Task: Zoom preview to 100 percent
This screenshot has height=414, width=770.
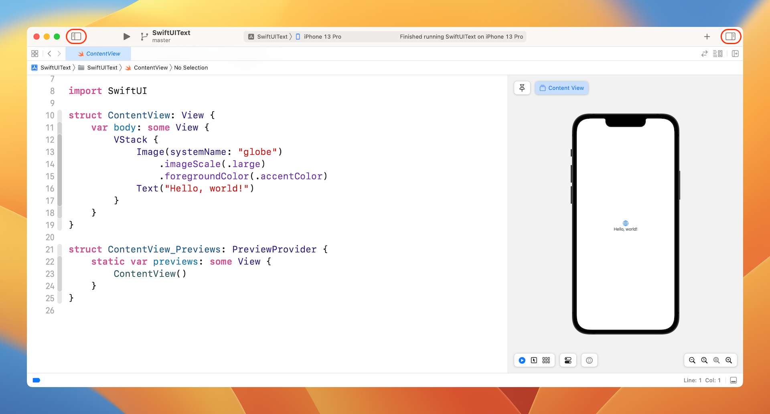Action: (704, 360)
